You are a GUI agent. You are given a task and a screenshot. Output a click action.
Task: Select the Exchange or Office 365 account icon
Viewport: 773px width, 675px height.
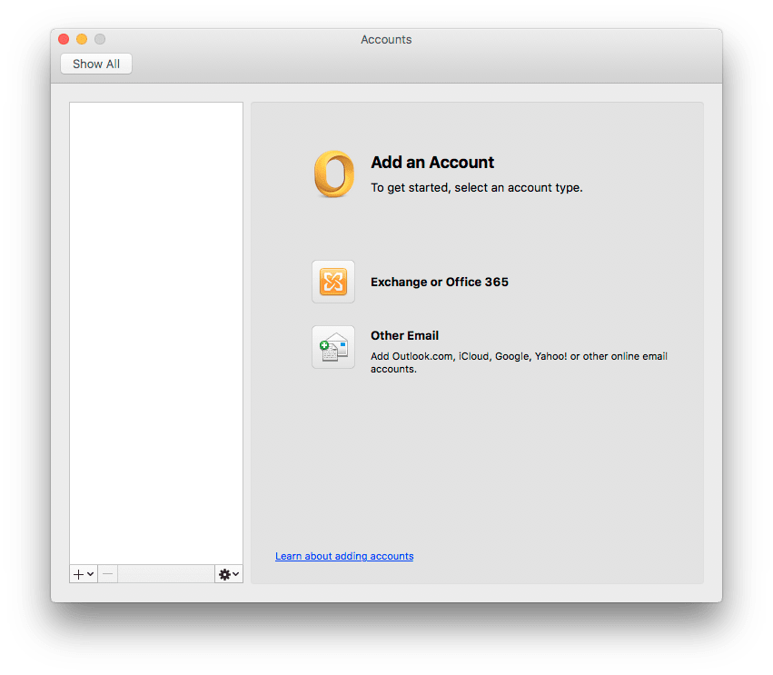point(333,282)
